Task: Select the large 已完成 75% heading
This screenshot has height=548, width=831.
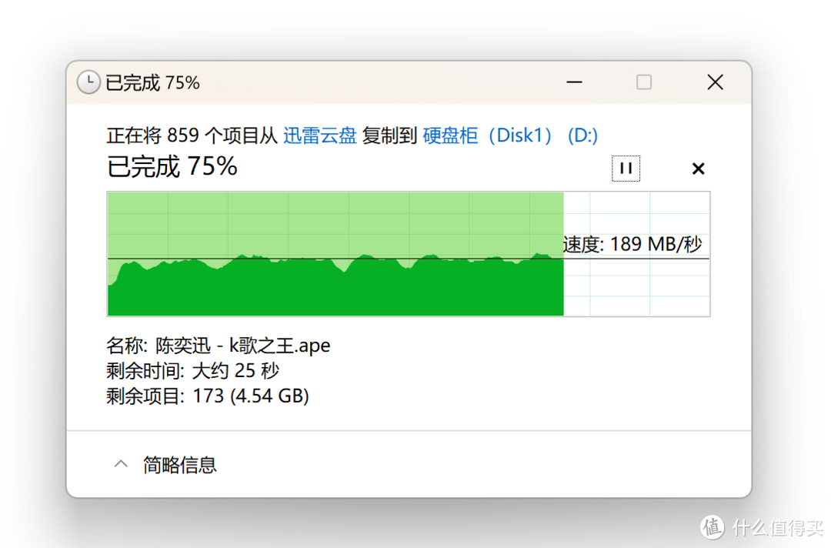Action: (172, 166)
